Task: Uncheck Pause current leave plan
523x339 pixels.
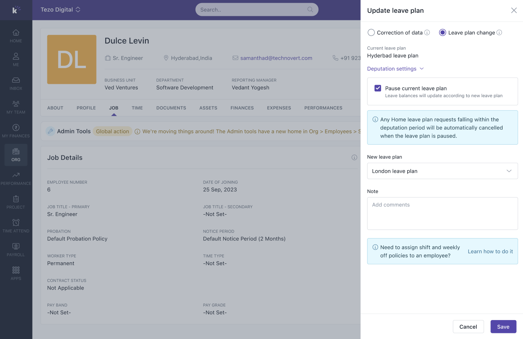Action: click(x=378, y=88)
